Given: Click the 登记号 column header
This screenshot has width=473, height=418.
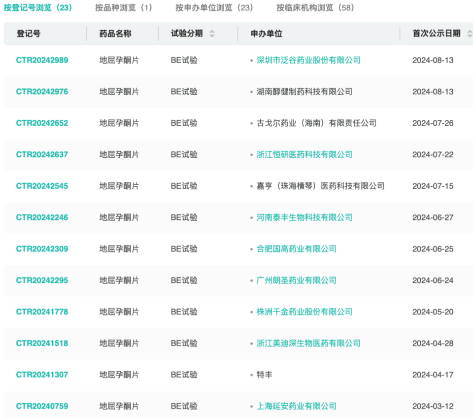Looking at the screenshot, I should coord(29,34).
